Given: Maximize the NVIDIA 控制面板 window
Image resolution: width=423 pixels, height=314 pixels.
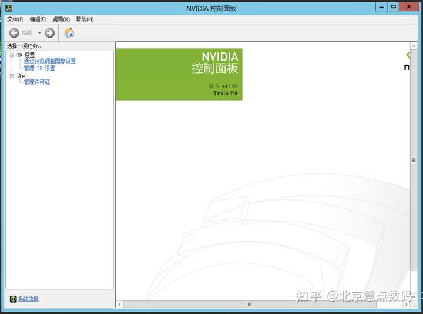Looking at the screenshot, I should 394,6.
